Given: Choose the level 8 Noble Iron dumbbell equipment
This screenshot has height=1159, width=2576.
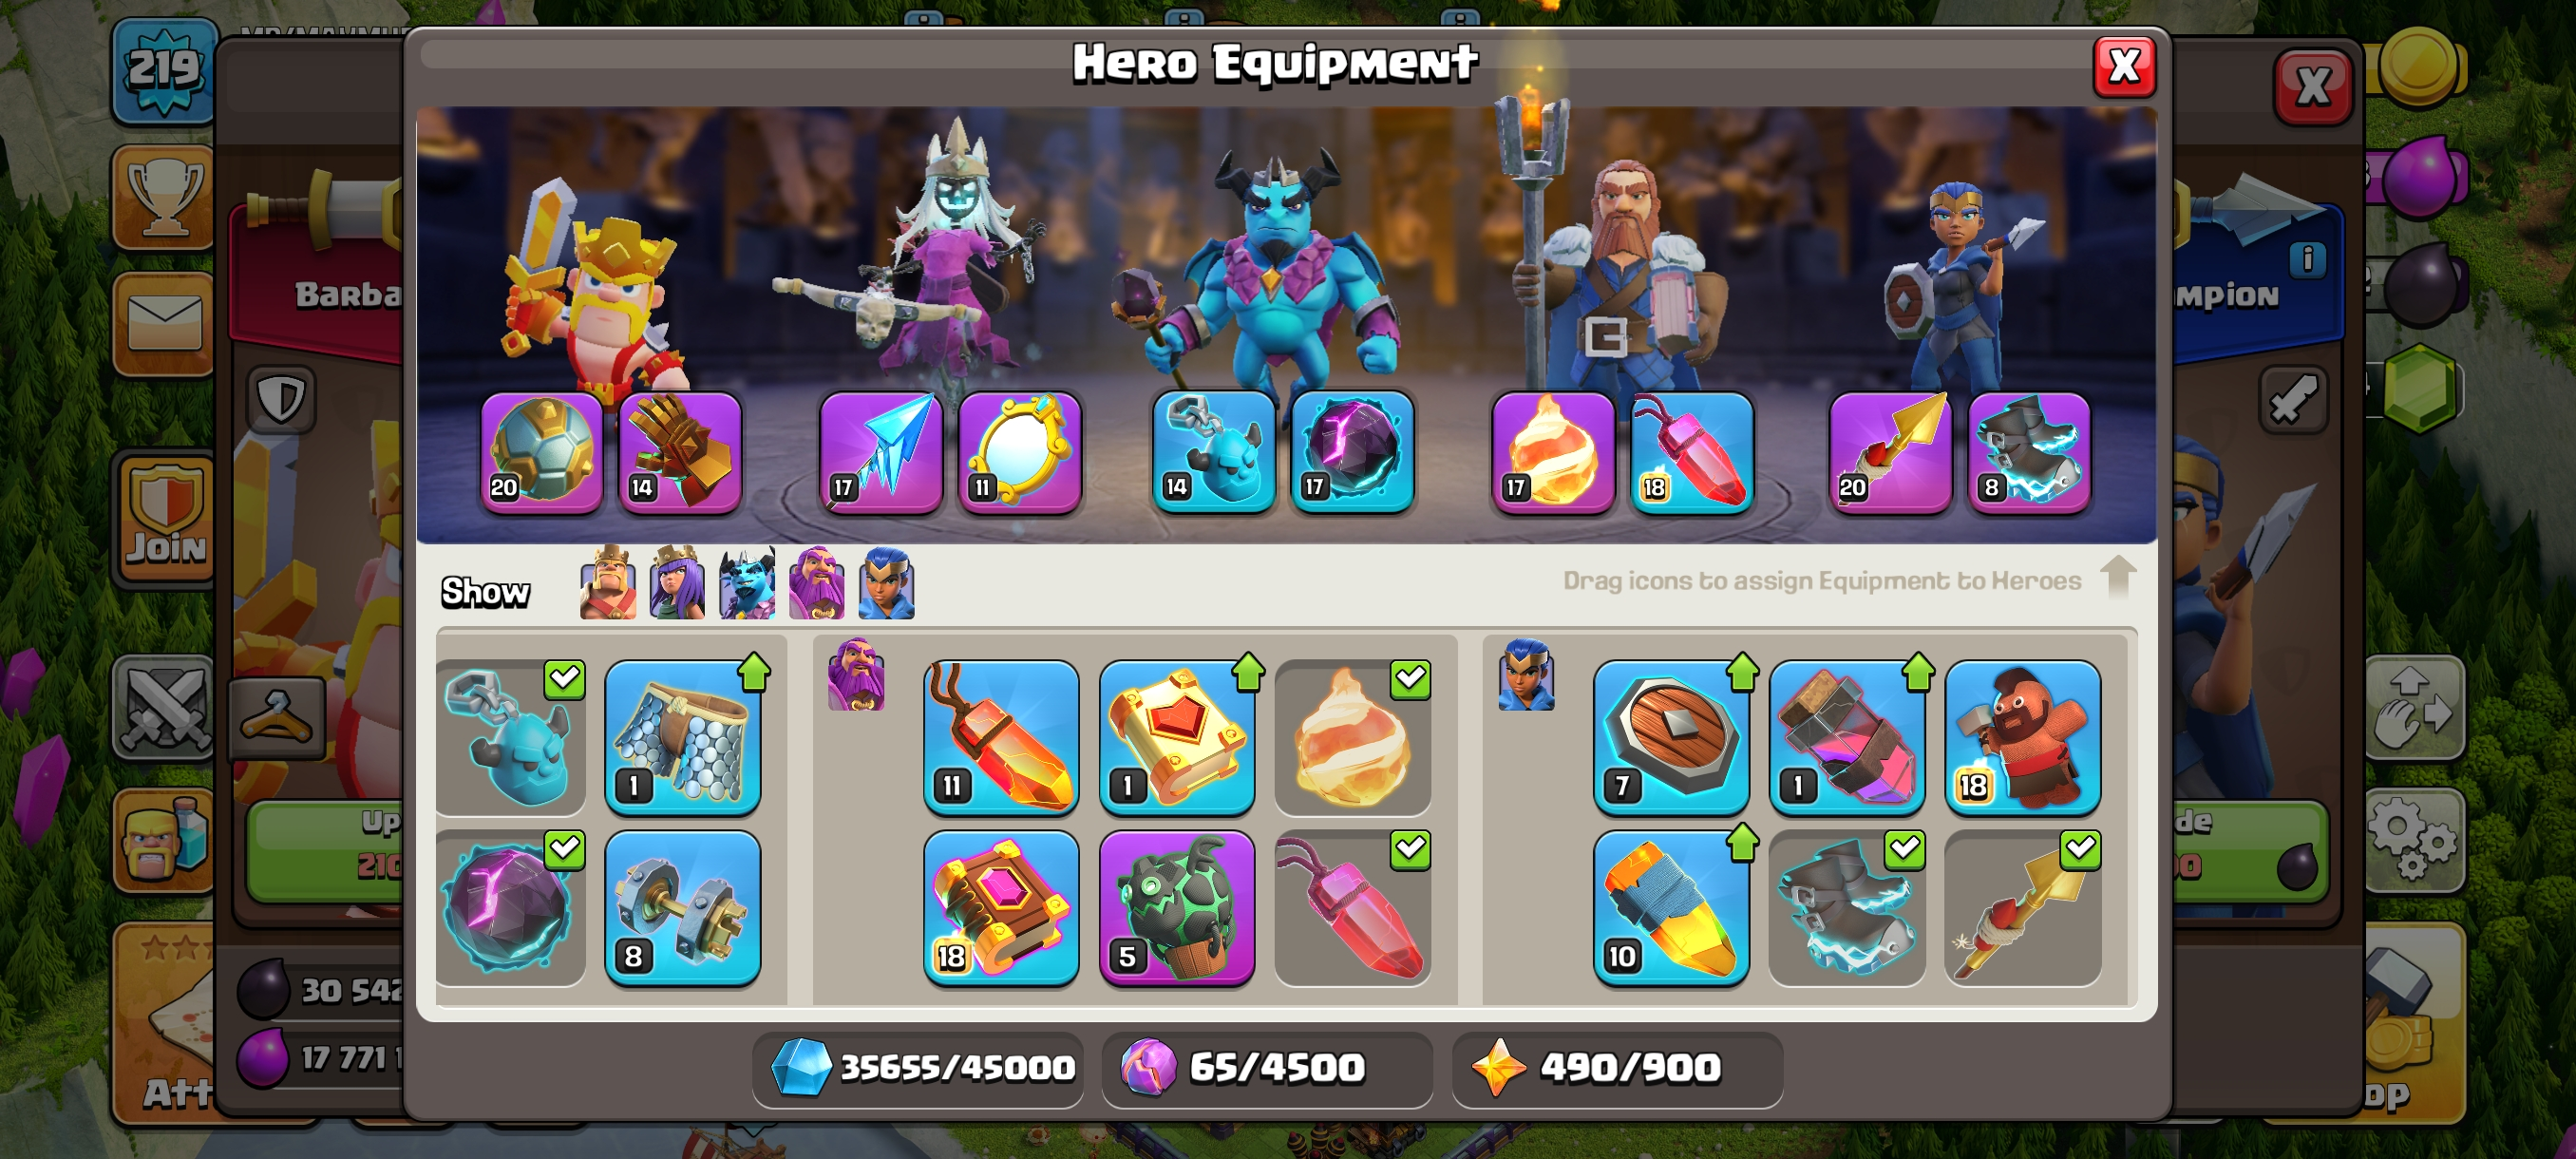Looking at the screenshot, I should (x=682, y=908).
